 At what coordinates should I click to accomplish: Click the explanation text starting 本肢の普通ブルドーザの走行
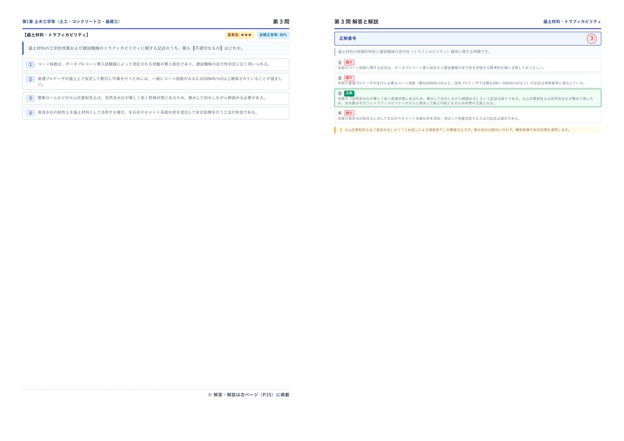click(462, 83)
